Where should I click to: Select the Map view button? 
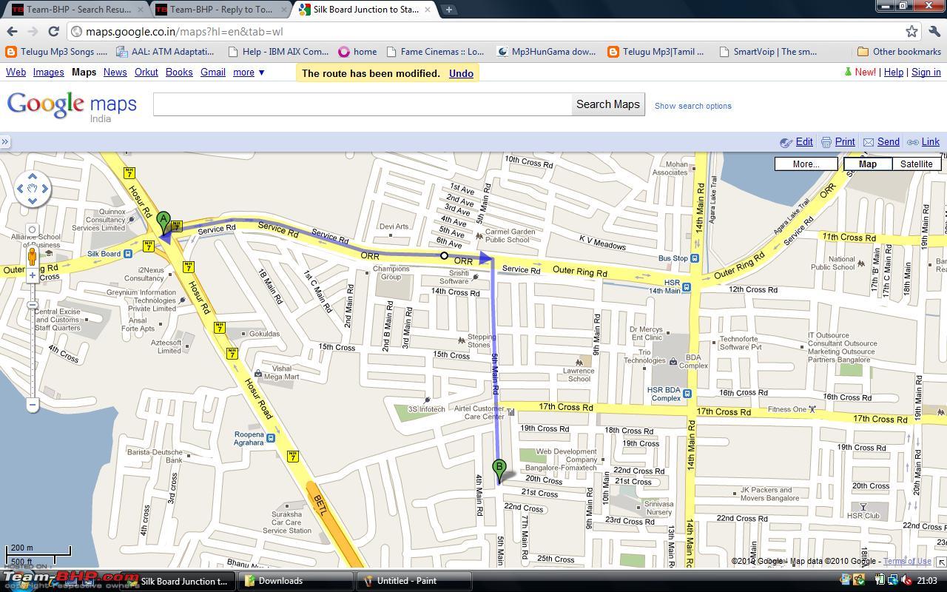click(867, 164)
